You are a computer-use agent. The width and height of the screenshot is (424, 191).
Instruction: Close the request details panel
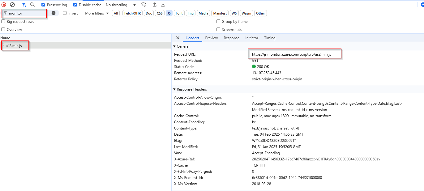pos(178,38)
